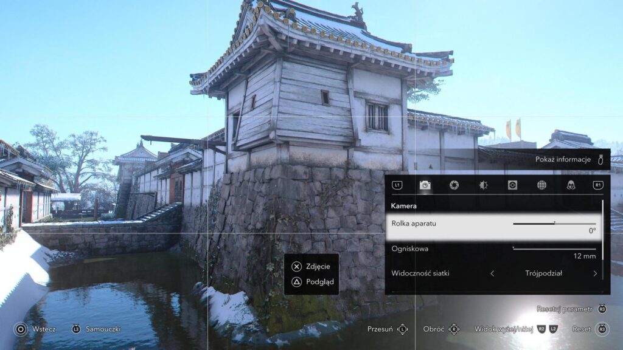Select next Widoczność siatki option
Screen dimensions: 623x350
(595, 273)
